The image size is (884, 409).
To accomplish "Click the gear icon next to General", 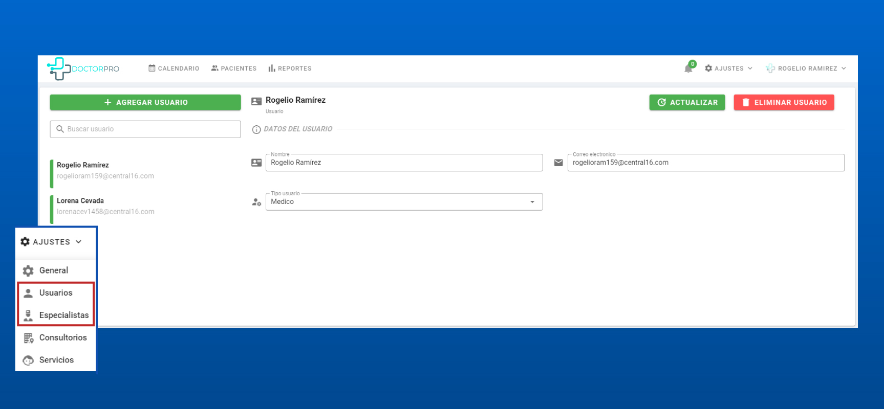I will [x=28, y=270].
